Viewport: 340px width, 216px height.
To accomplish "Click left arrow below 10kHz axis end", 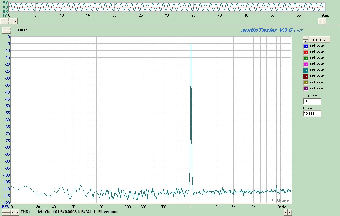I will [x=286, y=212].
